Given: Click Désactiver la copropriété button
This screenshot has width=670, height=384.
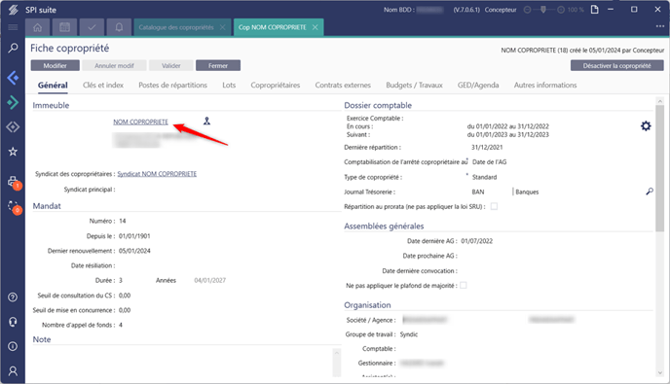Looking at the screenshot, I should (617, 65).
